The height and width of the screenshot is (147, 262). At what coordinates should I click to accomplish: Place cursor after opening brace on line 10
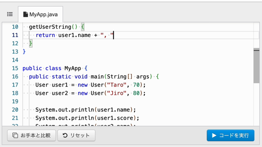[85, 27]
